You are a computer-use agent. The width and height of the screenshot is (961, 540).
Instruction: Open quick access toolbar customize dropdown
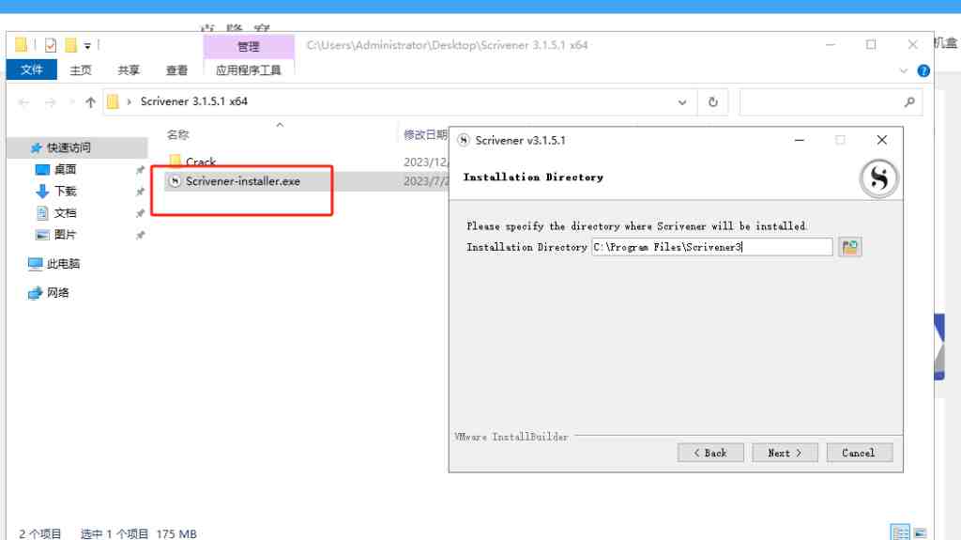click(x=87, y=46)
